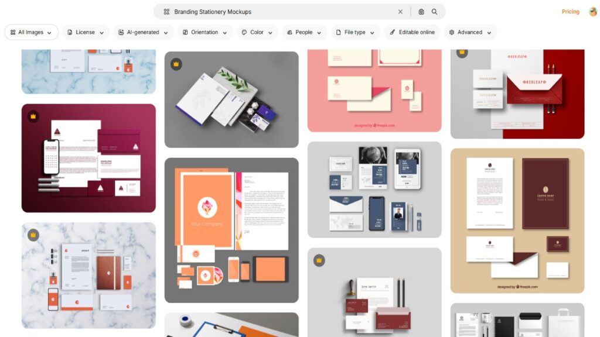Click the crown badge on the red envelope mockup
The width and height of the screenshot is (600, 337).
pos(462,53)
